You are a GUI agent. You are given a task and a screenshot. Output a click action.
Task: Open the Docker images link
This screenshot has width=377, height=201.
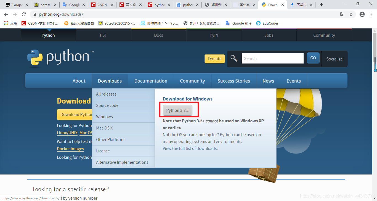point(70,149)
